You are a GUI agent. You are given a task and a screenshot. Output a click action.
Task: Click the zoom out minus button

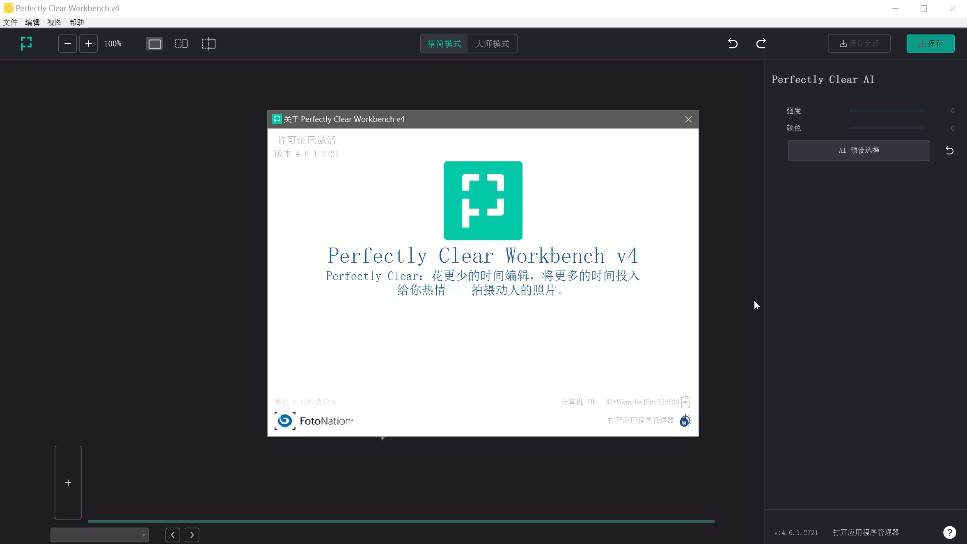67,44
